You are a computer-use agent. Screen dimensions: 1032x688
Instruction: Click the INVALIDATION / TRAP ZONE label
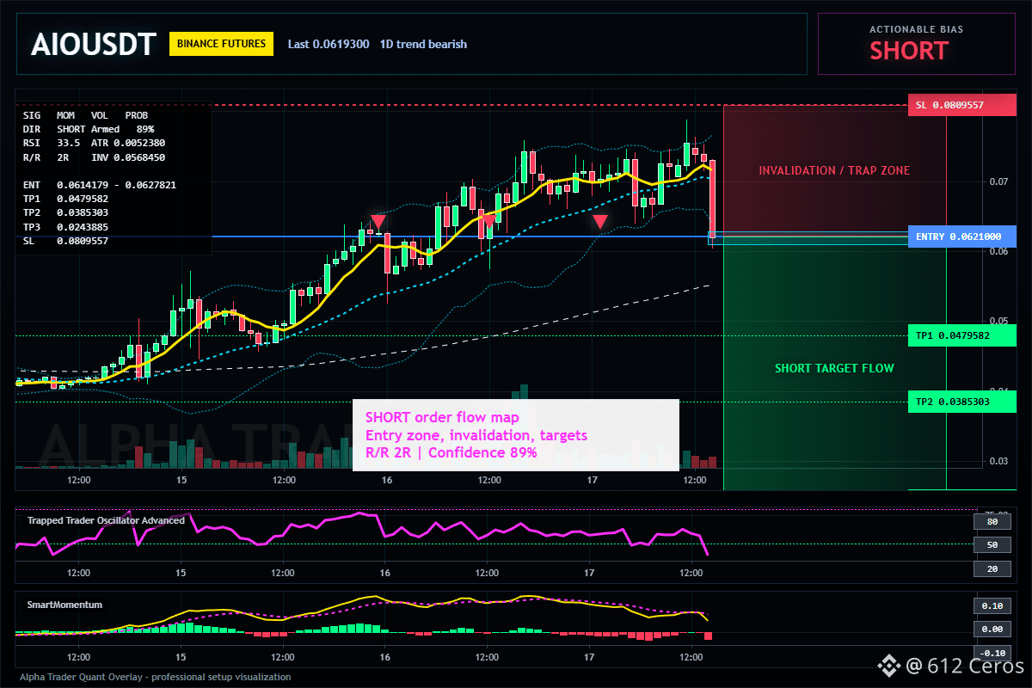834,170
